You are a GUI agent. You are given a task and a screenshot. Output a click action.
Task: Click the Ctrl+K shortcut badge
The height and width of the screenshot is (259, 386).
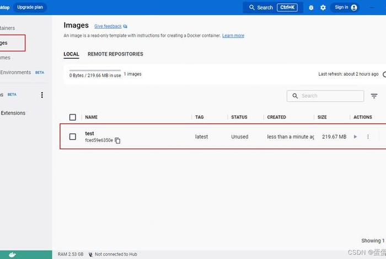(287, 8)
